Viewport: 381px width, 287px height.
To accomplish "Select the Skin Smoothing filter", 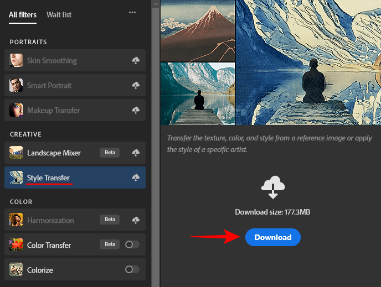I will [x=75, y=60].
